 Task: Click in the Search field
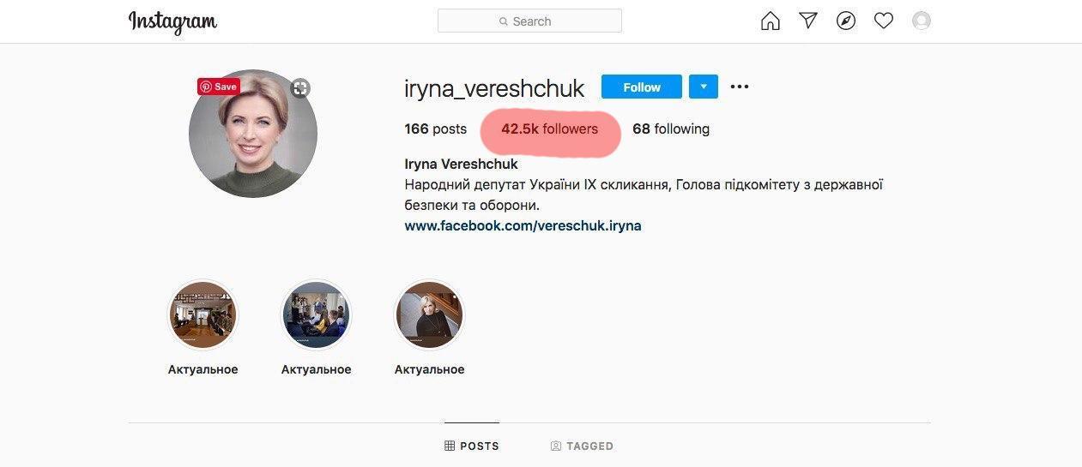tap(529, 21)
